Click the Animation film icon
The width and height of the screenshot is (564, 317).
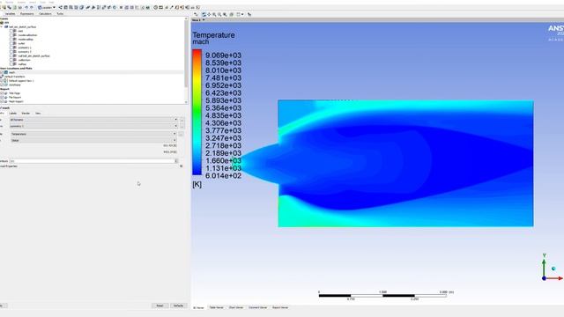click(x=160, y=8)
